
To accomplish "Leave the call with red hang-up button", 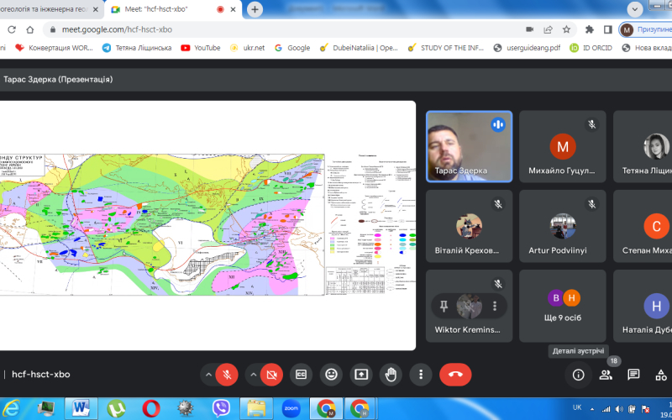I will [x=455, y=375].
